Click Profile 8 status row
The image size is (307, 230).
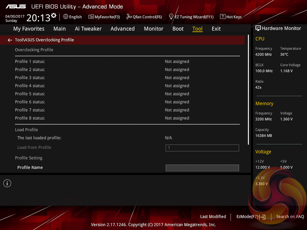(127, 118)
